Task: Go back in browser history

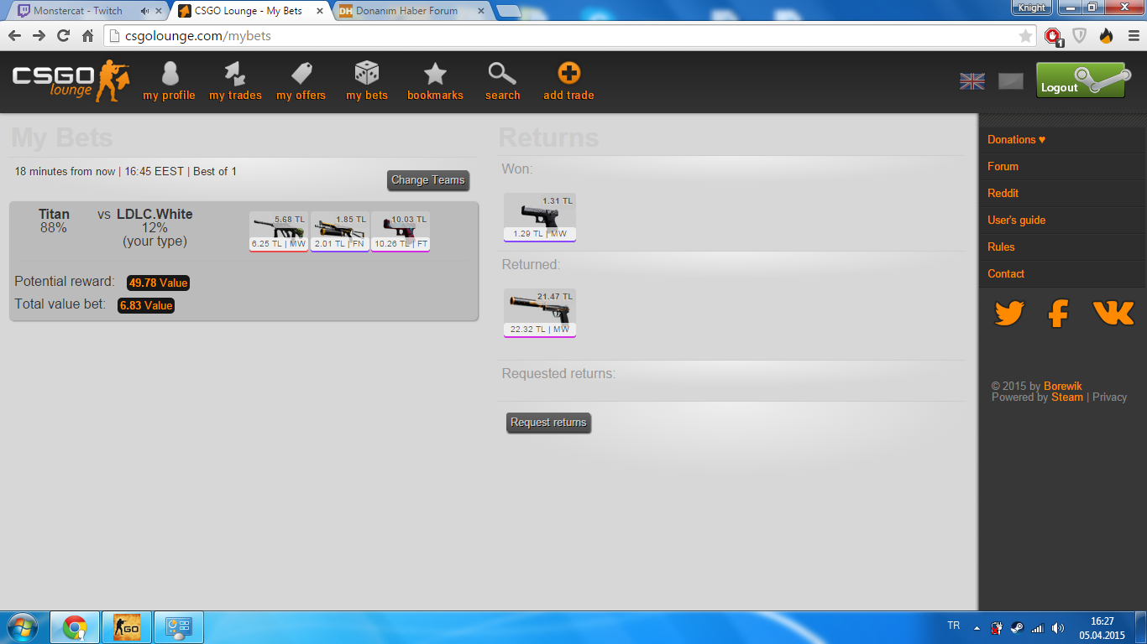Action: (14, 36)
